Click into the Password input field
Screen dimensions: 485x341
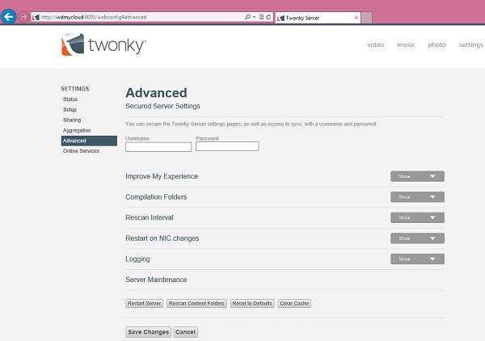point(227,146)
